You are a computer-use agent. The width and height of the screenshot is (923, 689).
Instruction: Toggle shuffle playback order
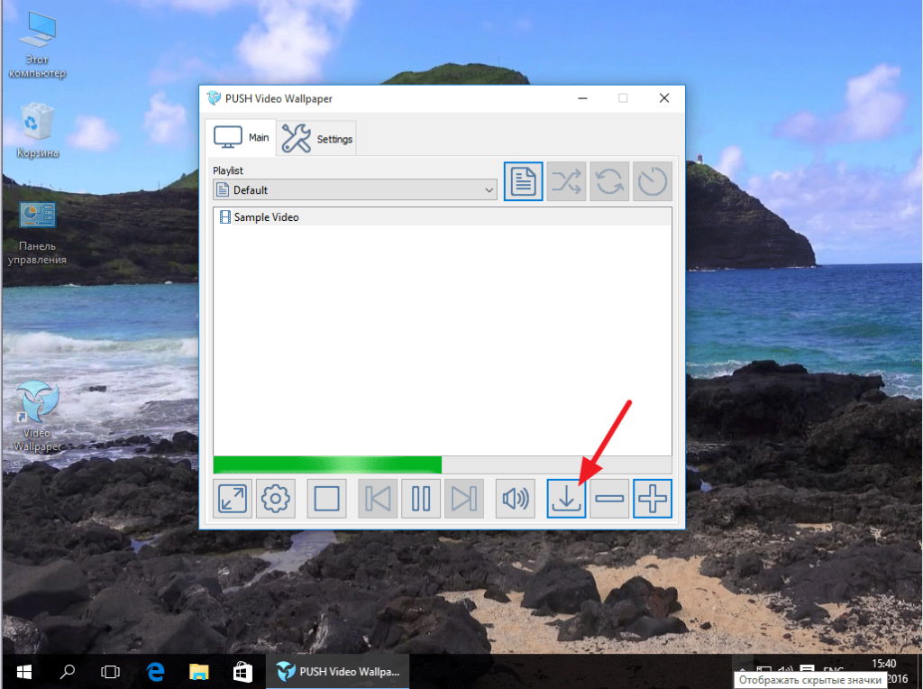(x=566, y=182)
